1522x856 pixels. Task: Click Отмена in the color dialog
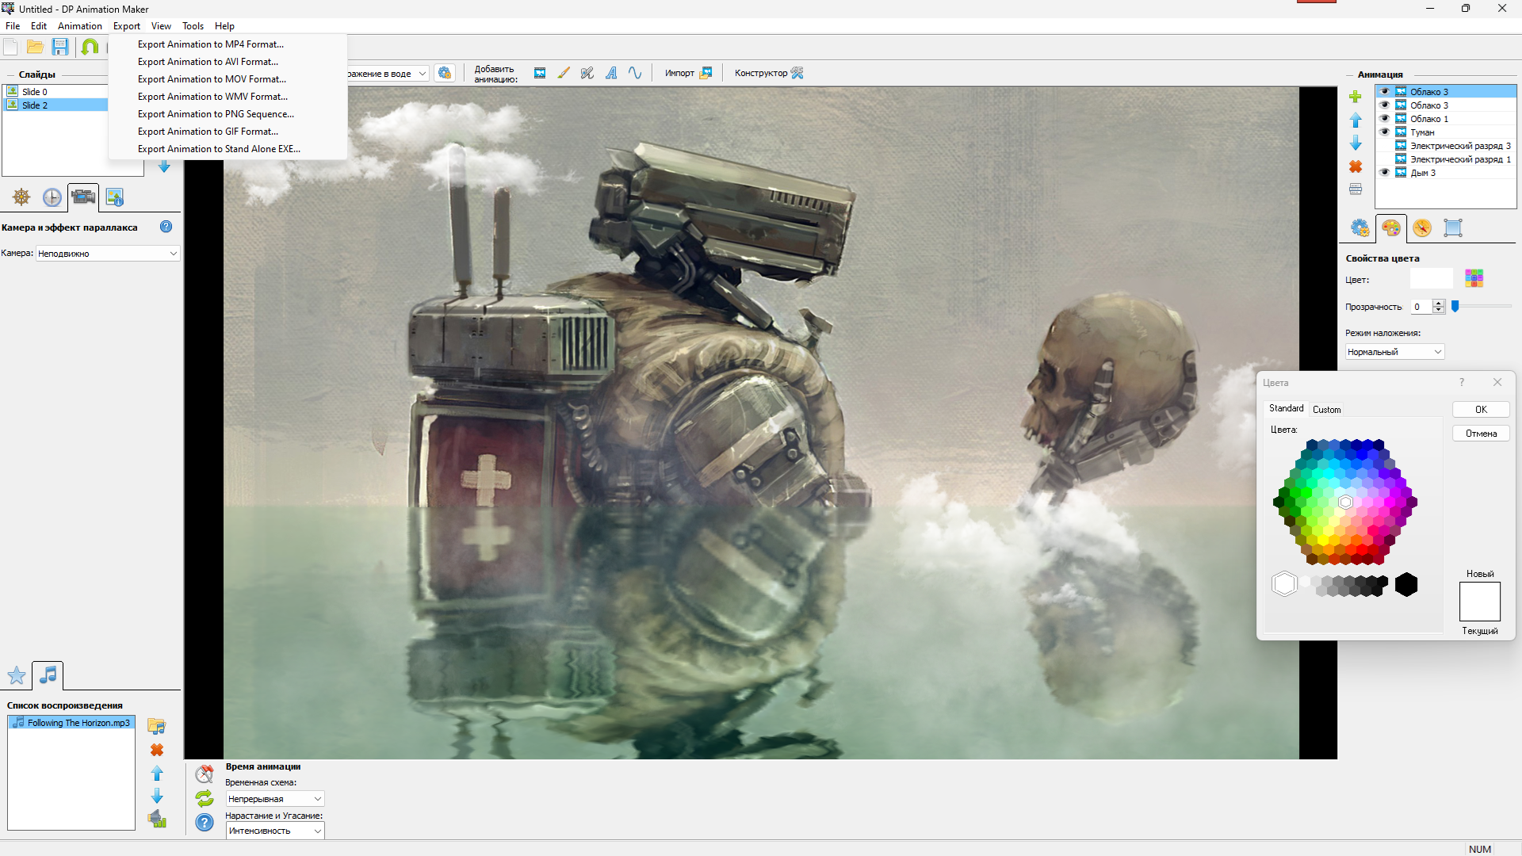point(1481,434)
